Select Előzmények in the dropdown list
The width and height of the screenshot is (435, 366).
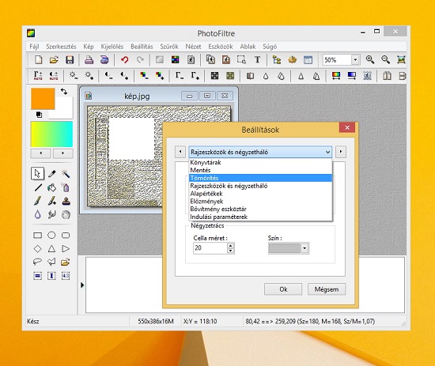(260, 202)
